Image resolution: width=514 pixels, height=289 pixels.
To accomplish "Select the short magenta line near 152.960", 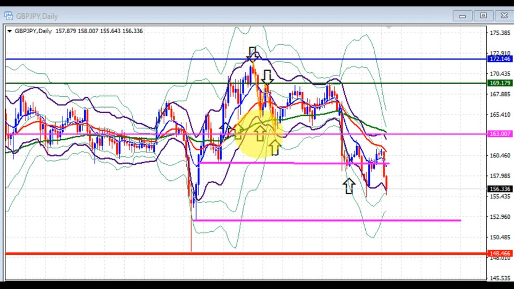I will 327,220.
